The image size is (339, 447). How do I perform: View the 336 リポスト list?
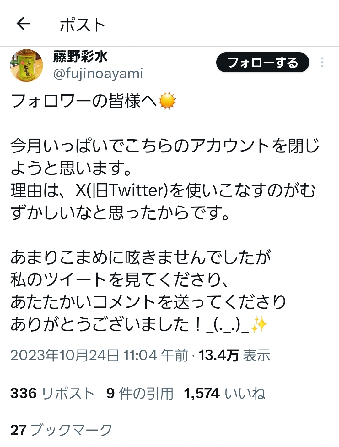point(52,393)
